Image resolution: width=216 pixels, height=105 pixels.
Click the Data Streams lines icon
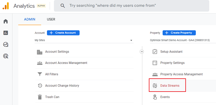click(x=155, y=86)
